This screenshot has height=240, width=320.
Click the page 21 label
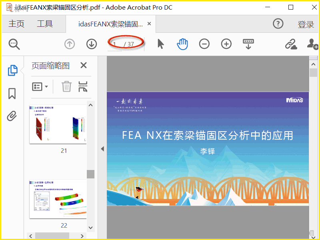coord(64,151)
